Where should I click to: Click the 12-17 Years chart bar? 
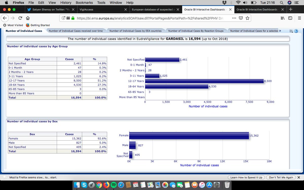(204, 81)
